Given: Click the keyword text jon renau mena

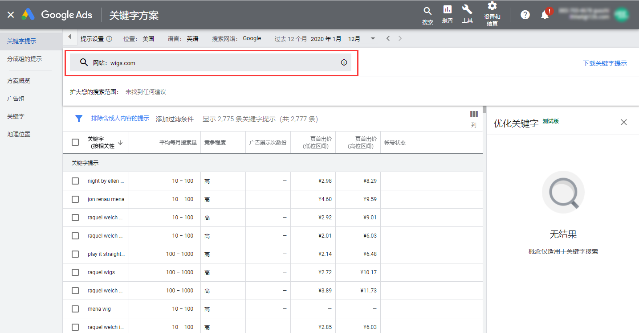Looking at the screenshot, I should coord(106,199).
